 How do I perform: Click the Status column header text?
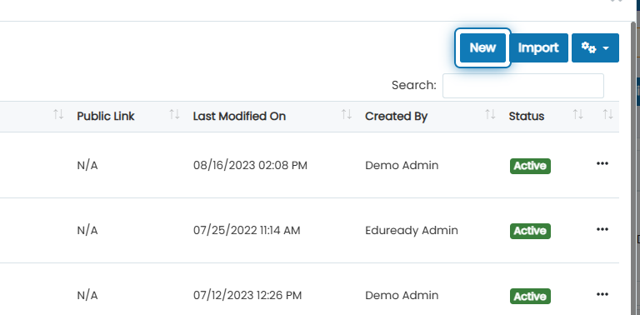527,117
